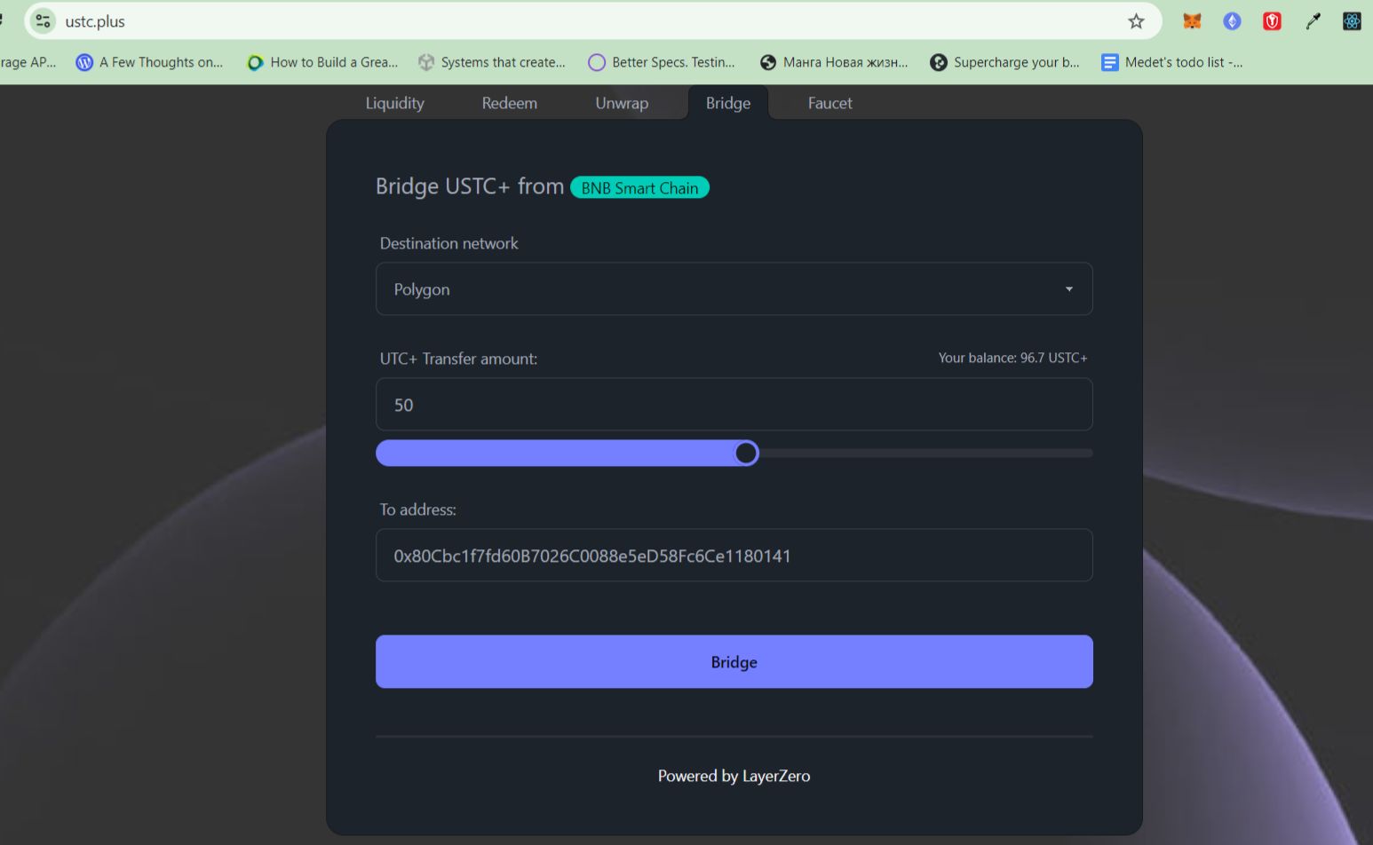The height and width of the screenshot is (845, 1373).
Task: Open 'Supercharge your b...' bookmark
Action: pyautogui.click(x=1004, y=62)
